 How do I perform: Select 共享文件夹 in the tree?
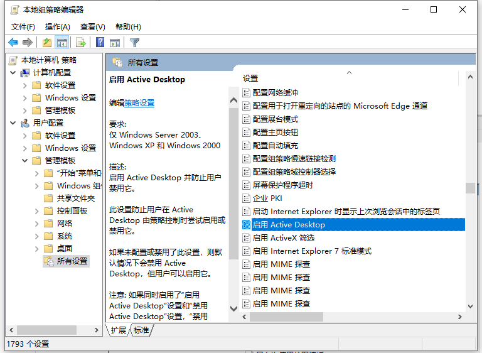75,198
